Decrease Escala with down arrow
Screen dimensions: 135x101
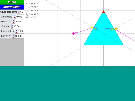pos(12,27)
